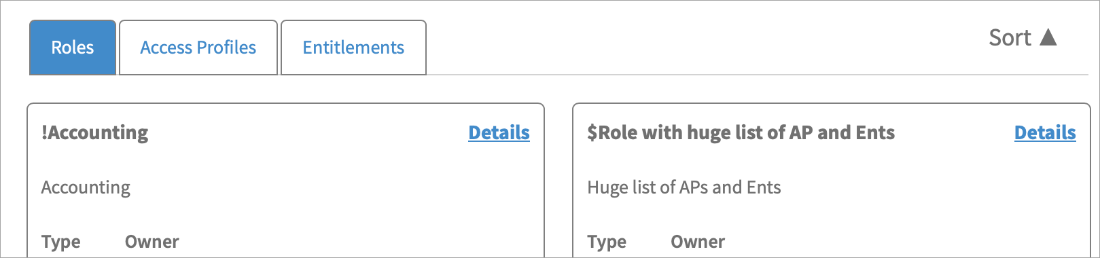This screenshot has width=1100, height=258.
Task: Switch to the Roles tab
Action: click(73, 48)
